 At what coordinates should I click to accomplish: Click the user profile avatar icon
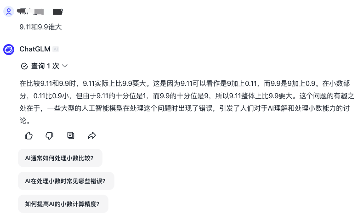coord(9,11)
